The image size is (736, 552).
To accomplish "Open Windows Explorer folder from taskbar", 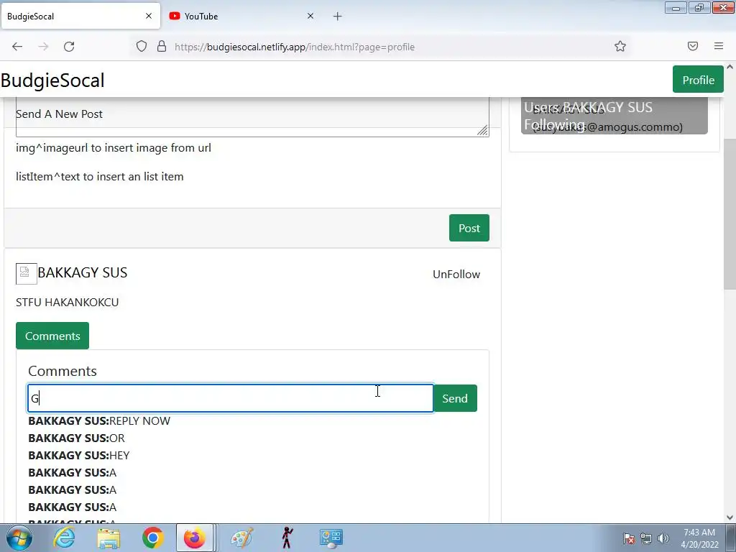I will [x=109, y=538].
